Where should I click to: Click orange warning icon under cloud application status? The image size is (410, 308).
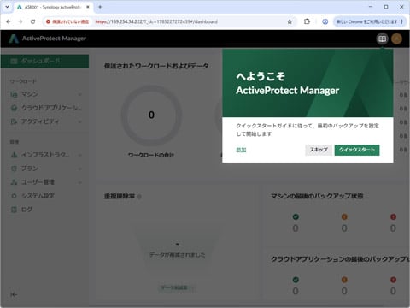[344, 280]
